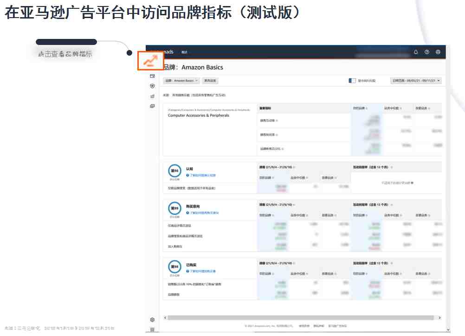465x336 pixels.
Task: Open the shield icon in left sidebar
Action: click(152, 86)
